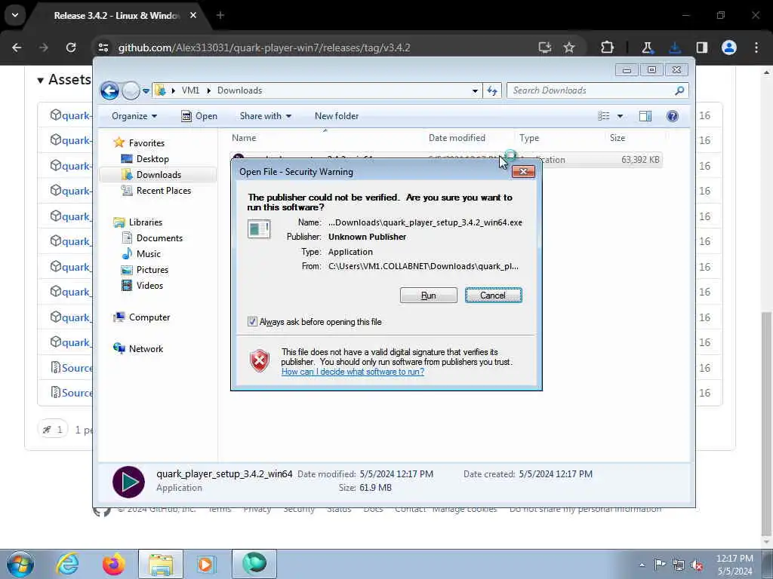773x579 pixels.
Task: Click the volume icon in system tray
Action: tap(697, 565)
